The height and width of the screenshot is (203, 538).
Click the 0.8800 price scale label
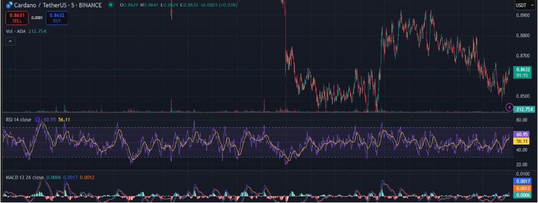click(523, 35)
